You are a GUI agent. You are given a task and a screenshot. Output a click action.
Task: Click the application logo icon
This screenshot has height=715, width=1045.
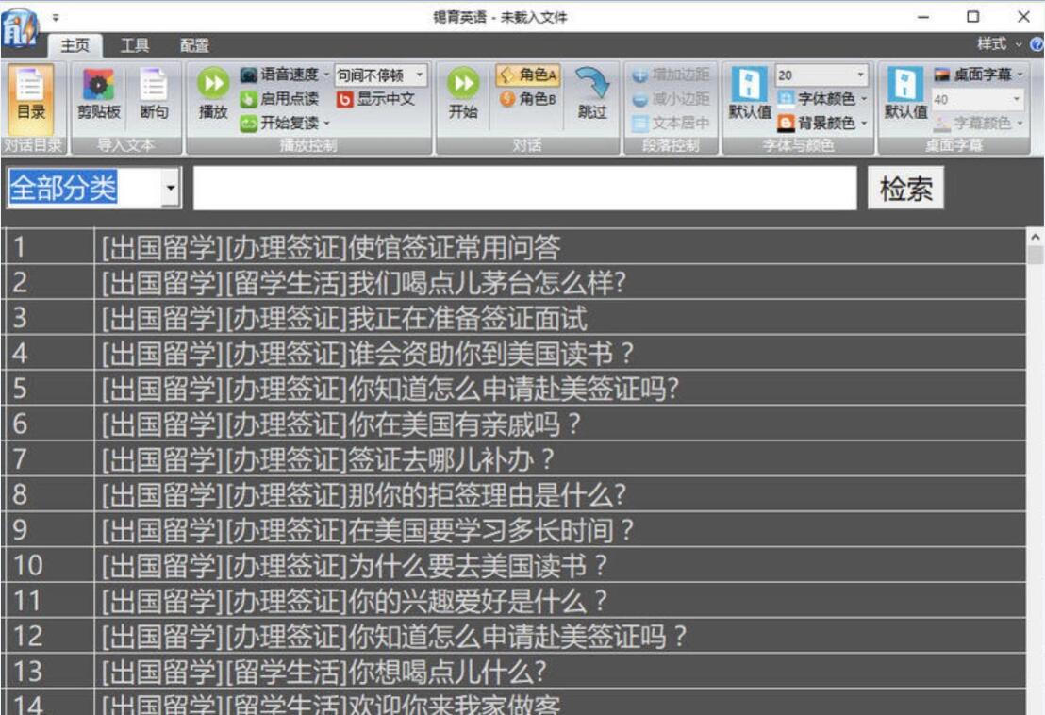(x=19, y=29)
